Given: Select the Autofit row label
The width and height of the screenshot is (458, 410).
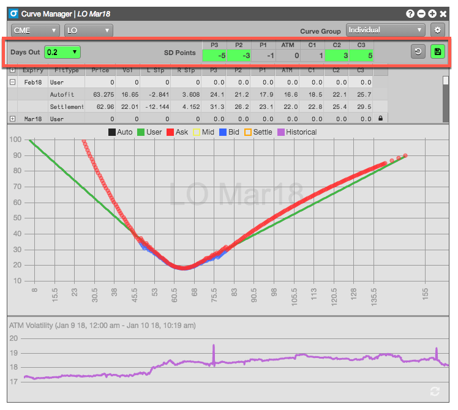Looking at the screenshot, I should (x=62, y=94).
